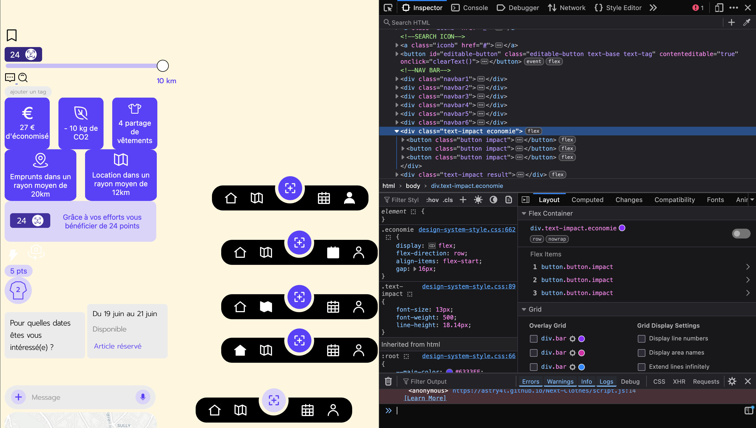Collapse the Flex Container section

point(524,213)
